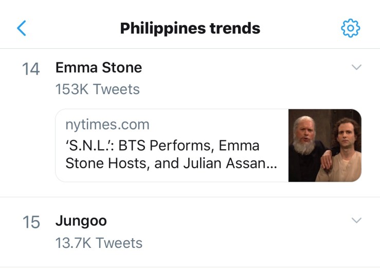Expand options chevron for Jungoo trend
The height and width of the screenshot is (269, 380).
(x=356, y=220)
